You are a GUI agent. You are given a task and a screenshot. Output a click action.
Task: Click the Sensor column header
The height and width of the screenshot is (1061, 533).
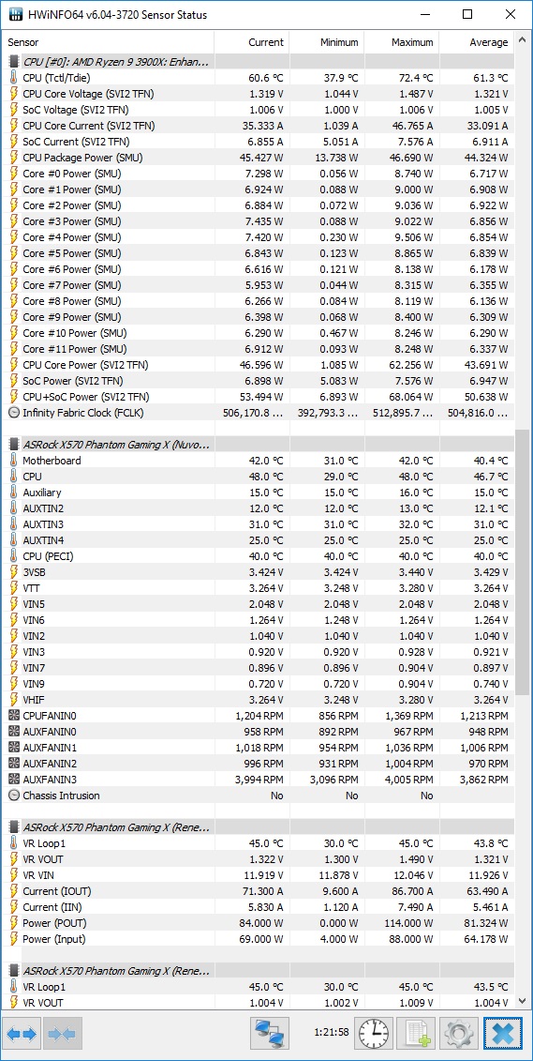pos(109,42)
